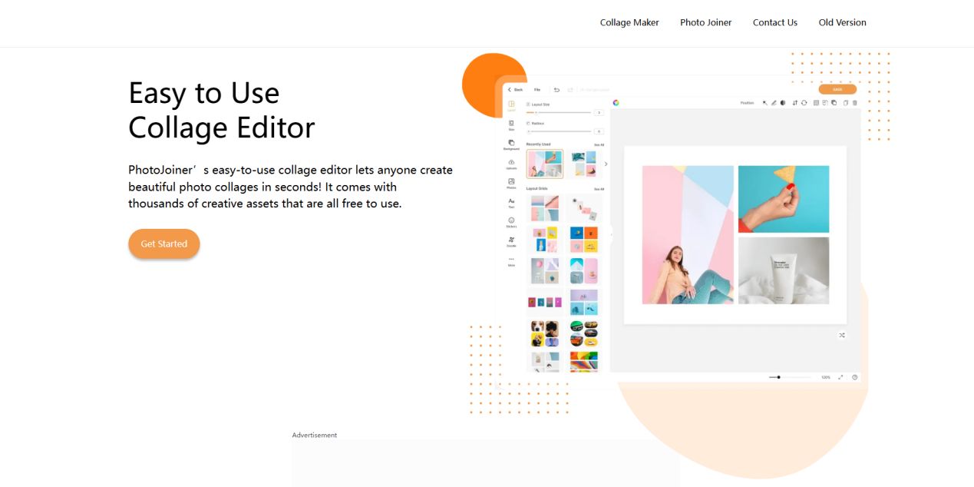Click See All beside Recently Used

[599, 144]
